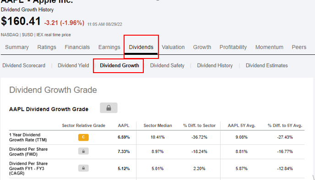Click the 5.12% AAPL value
315x180 pixels.
(124, 169)
